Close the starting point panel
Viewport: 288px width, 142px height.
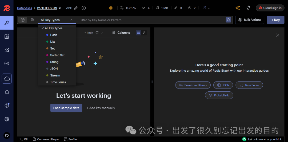278,35
